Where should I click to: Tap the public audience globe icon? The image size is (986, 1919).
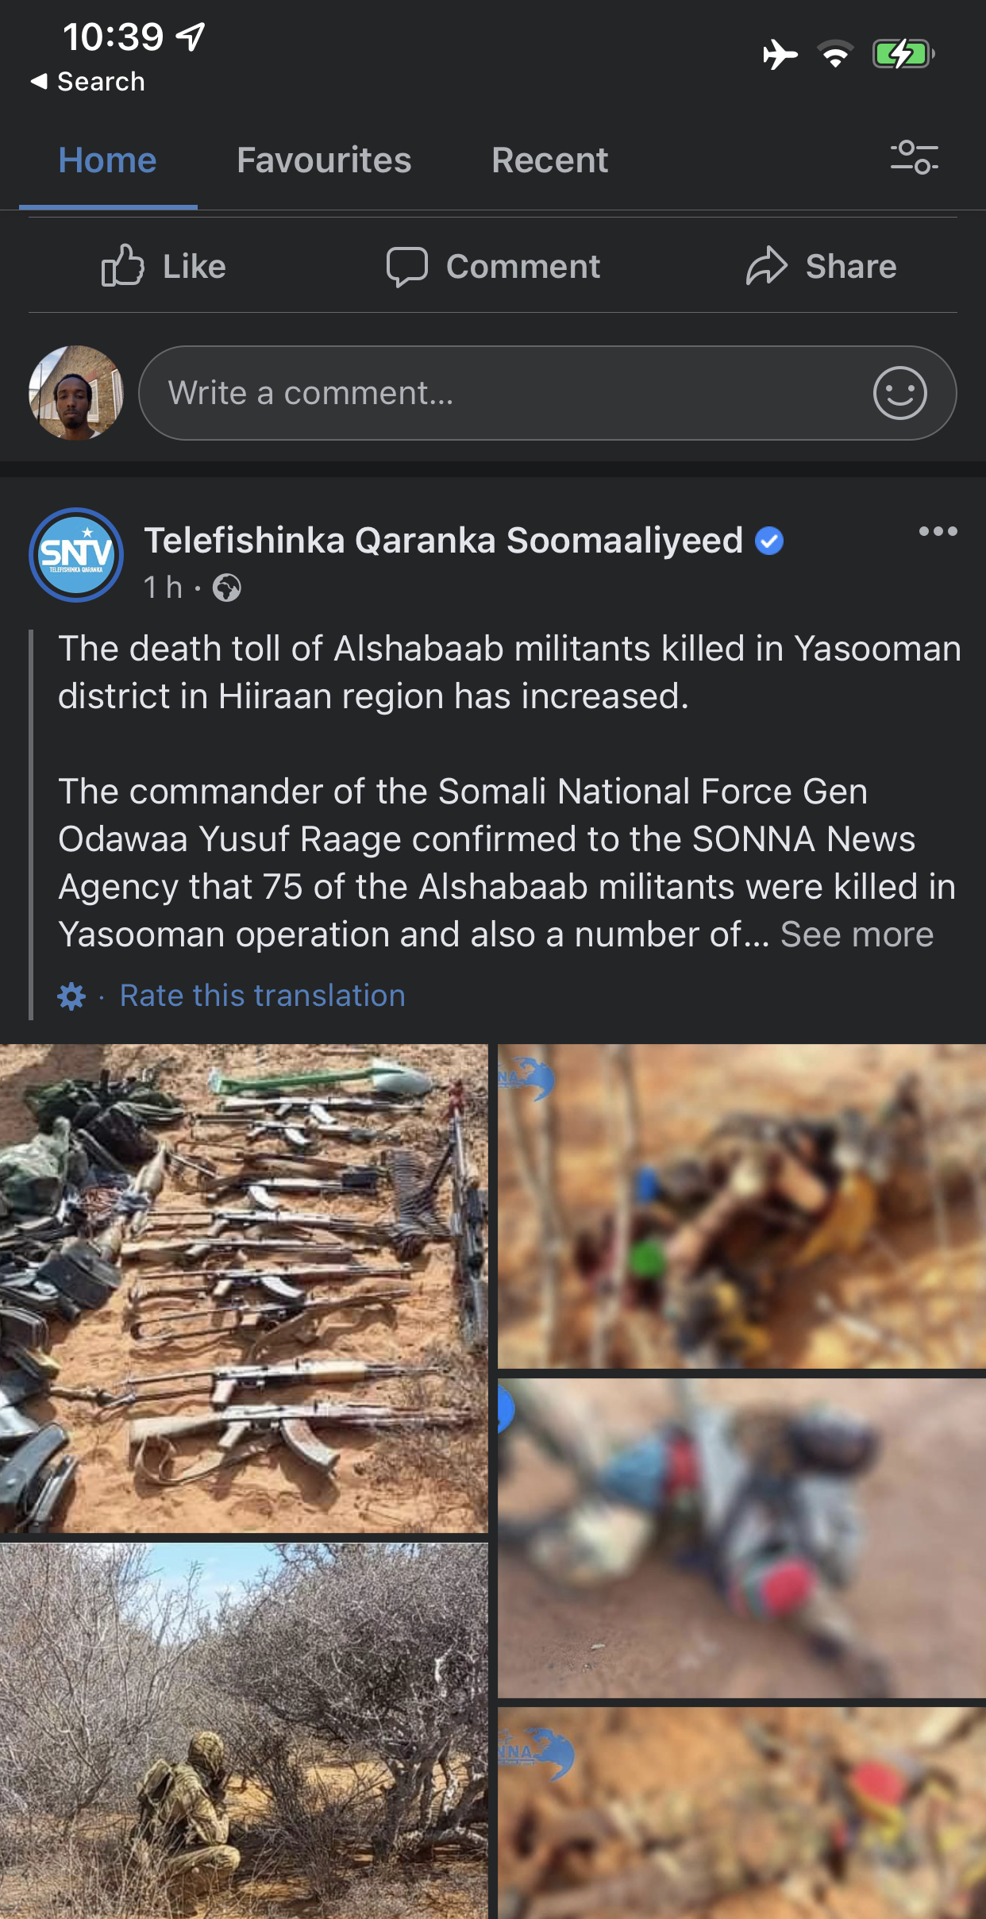pyautogui.click(x=227, y=588)
